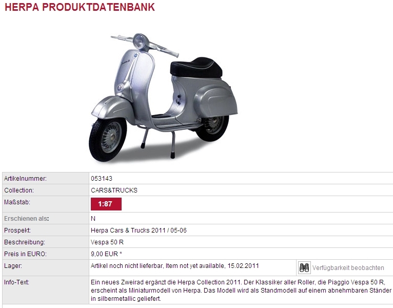Click the binoculars availability watch icon
Image resolution: width=393 pixels, height=308 pixels.
click(x=304, y=267)
